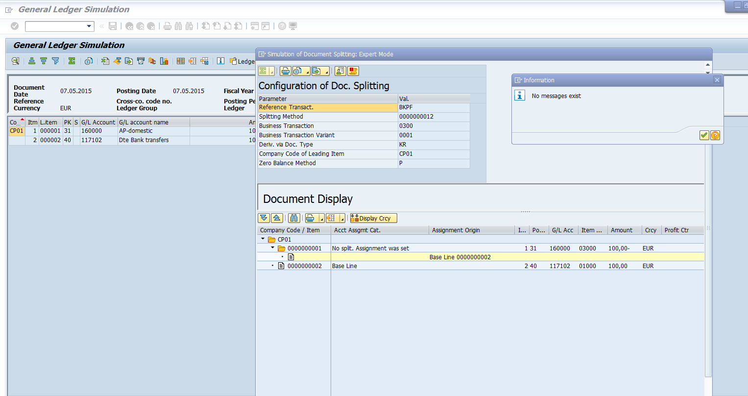Screen dimensions: 748x396
Task: Collapse the CP01 company code node
Action: pos(263,239)
